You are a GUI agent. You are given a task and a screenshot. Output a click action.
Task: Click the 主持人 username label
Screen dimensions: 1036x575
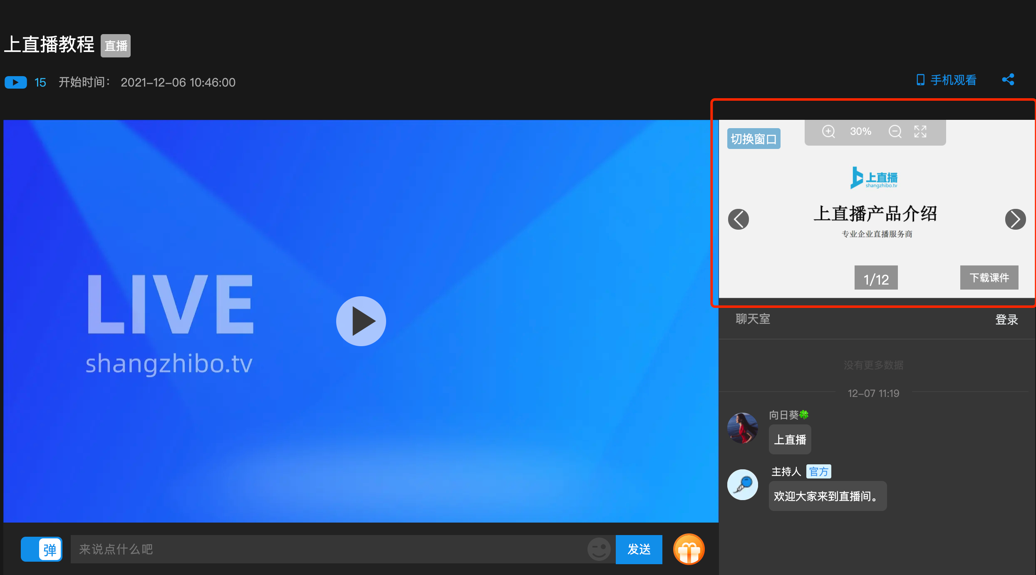click(x=786, y=471)
